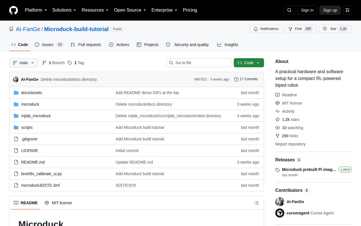Expand the Open Source menu
The image size is (361, 226).
(x=130, y=10)
